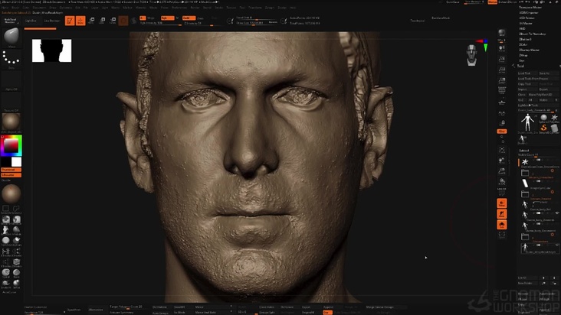Expand the Subtool section
The image size is (561, 315).
(x=523, y=150)
